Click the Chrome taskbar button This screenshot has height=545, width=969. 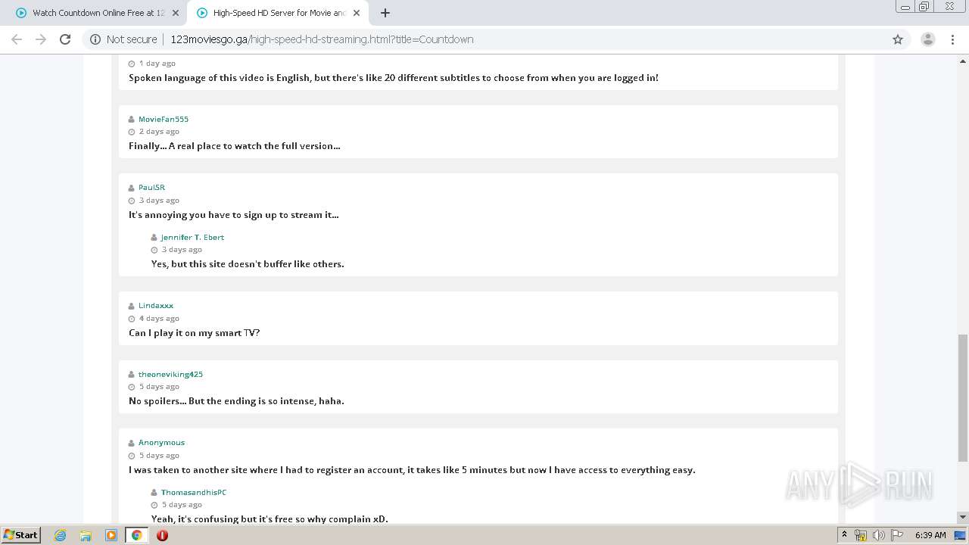pyautogui.click(x=137, y=535)
